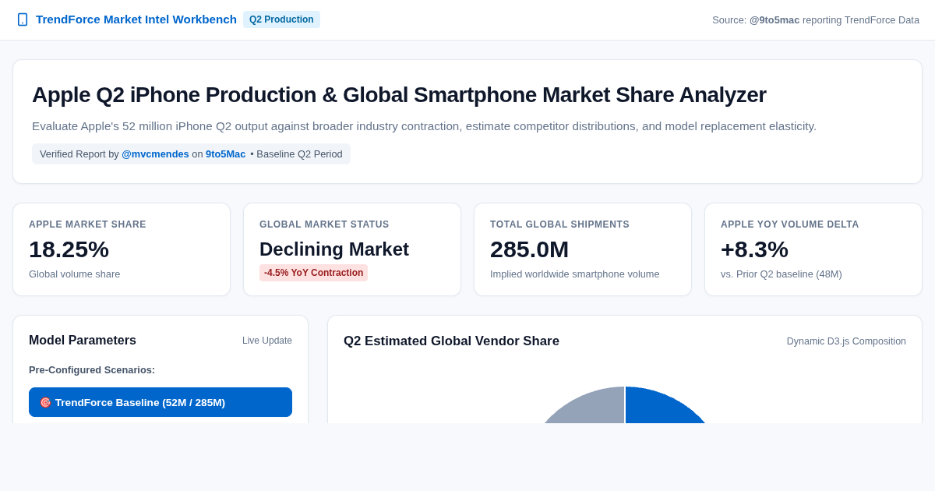Click the Pre-Configured Scenarios label
This screenshot has width=935, height=491.
(92, 370)
